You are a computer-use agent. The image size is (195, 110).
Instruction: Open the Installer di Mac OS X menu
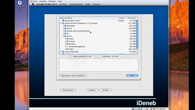[47, 4]
